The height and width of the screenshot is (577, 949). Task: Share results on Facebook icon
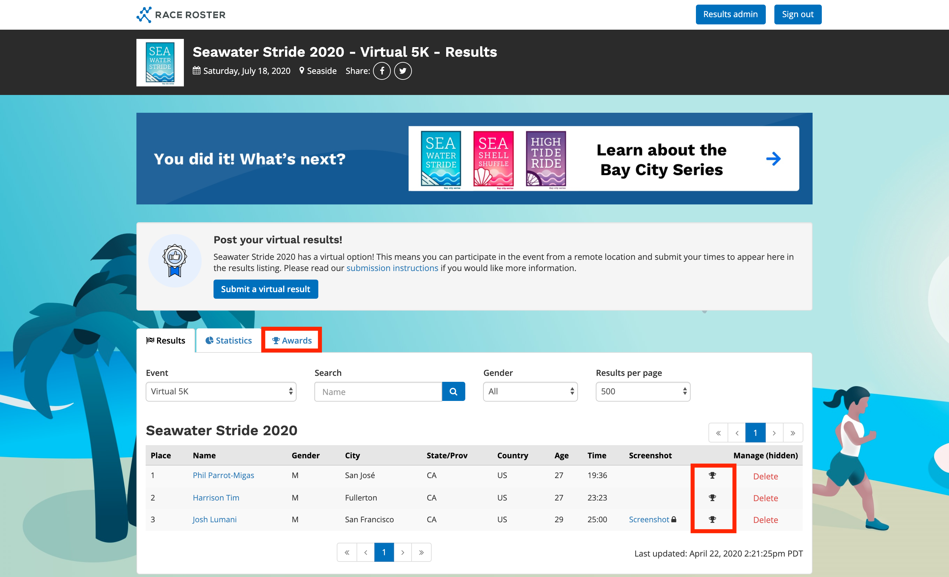pyautogui.click(x=382, y=71)
